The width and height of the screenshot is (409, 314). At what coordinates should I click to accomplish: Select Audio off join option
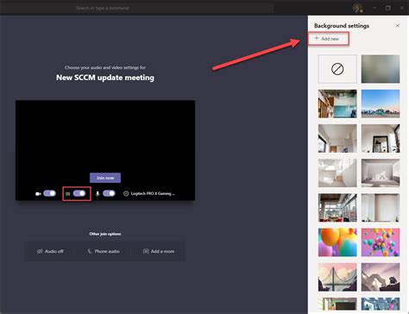coord(50,251)
